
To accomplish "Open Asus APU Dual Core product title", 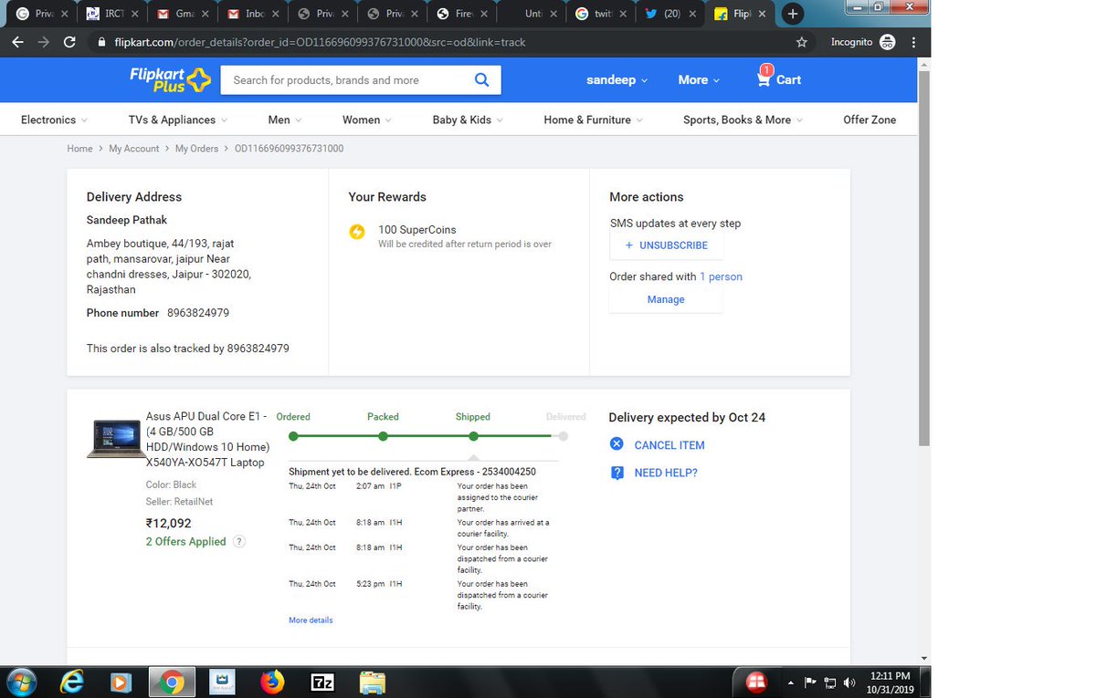I will (207, 439).
